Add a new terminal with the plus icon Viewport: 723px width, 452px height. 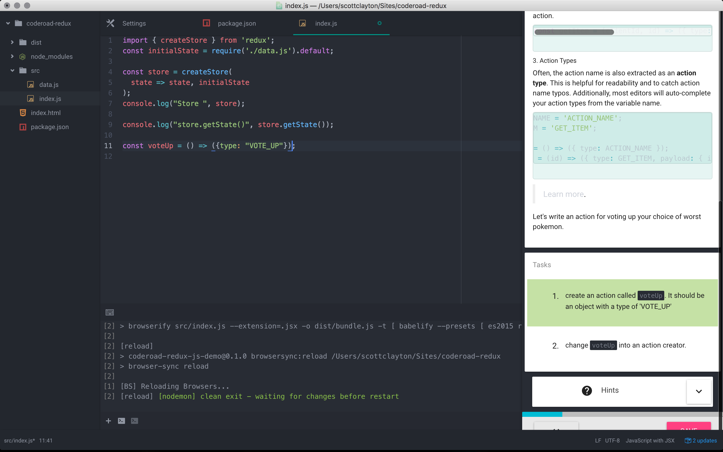tap(108, 421)
